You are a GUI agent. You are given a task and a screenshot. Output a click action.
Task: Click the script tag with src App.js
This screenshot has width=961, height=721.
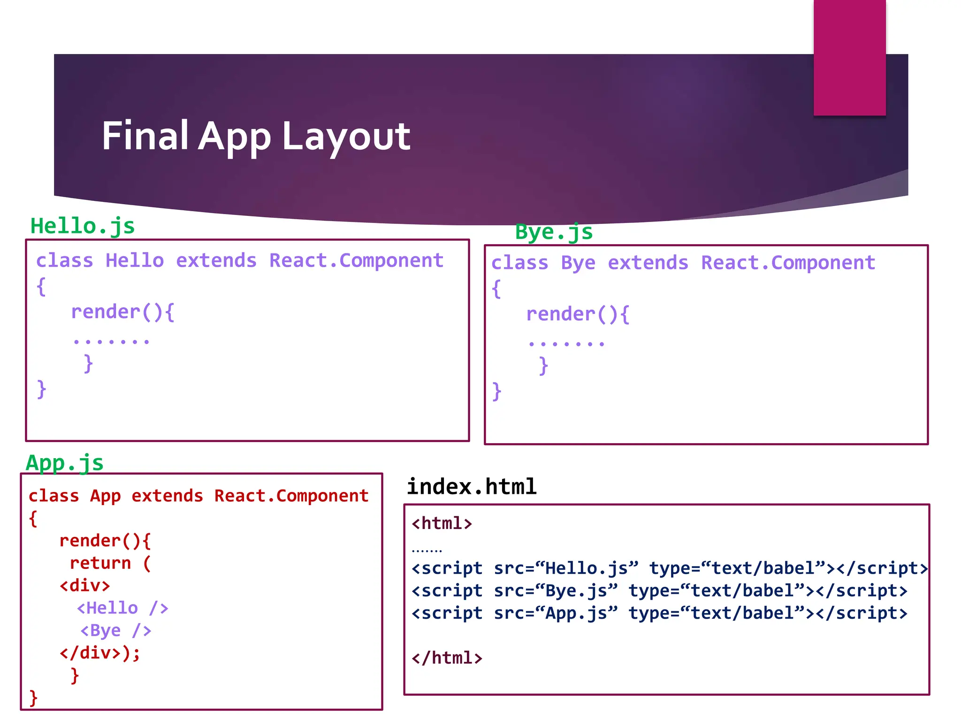pos(659,613)
